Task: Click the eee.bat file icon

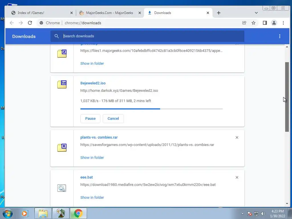Action: click(x=62, y=188)
